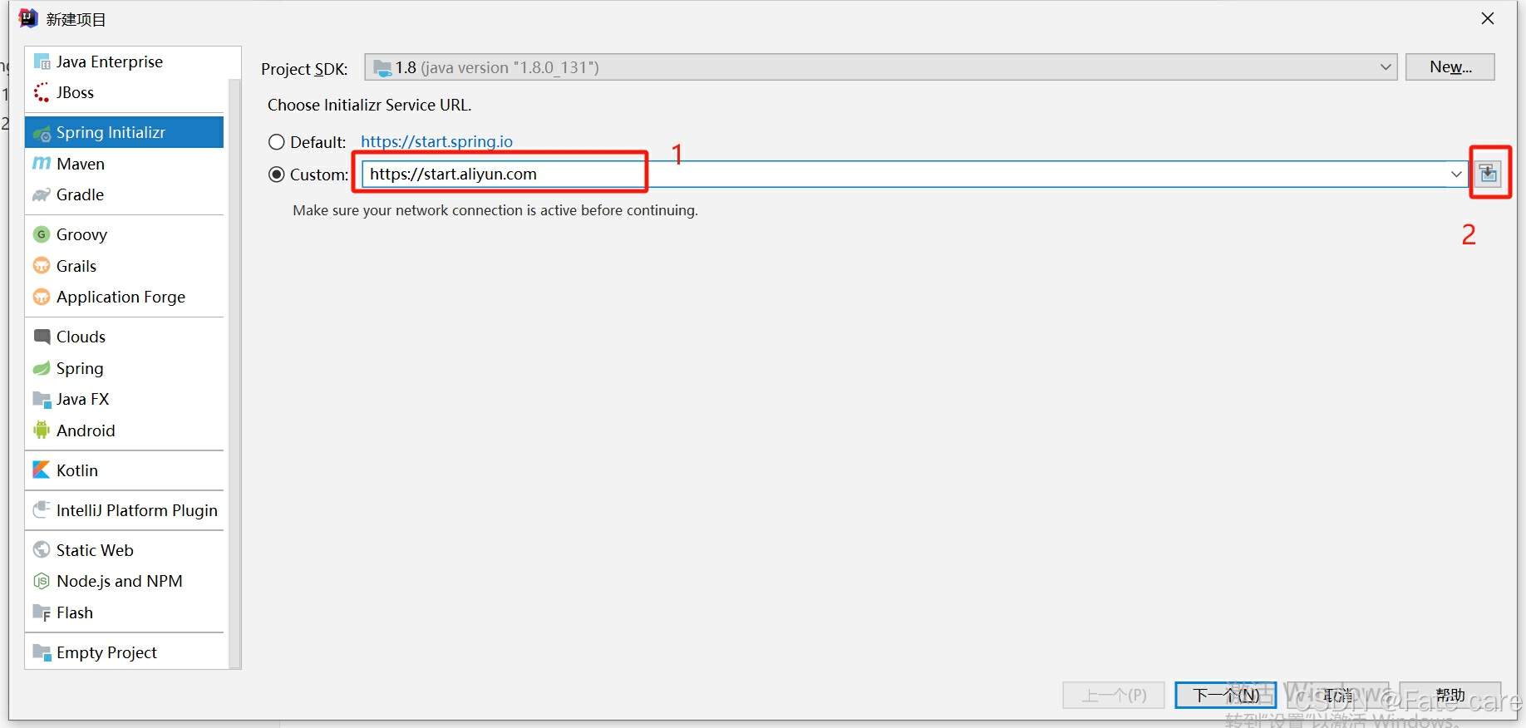1526x728 pixels.
Task: Click the Kotlin logo icon
Action: click(42, 470)
